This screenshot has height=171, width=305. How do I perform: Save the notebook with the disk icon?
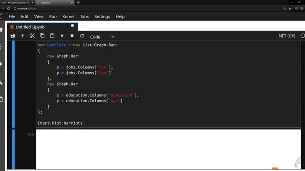click(13, 36)
